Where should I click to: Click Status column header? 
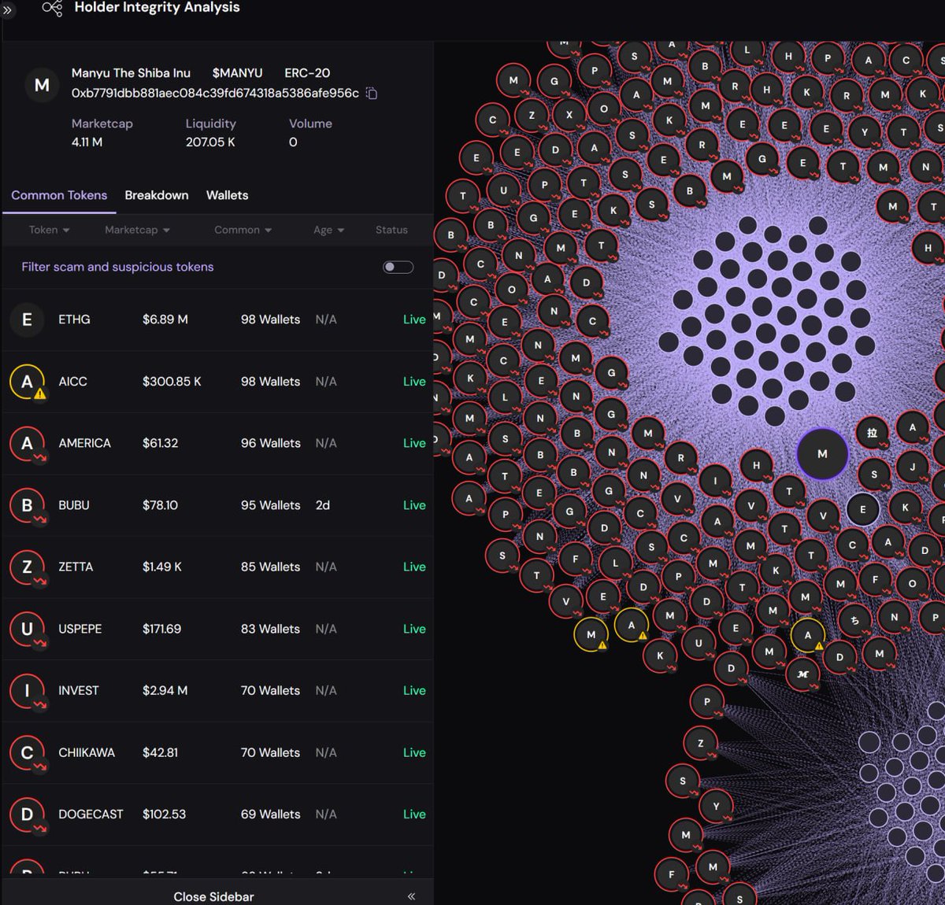391,230
